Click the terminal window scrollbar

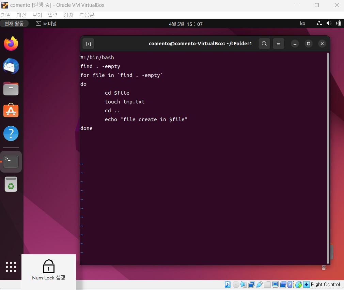coord(328,158)
